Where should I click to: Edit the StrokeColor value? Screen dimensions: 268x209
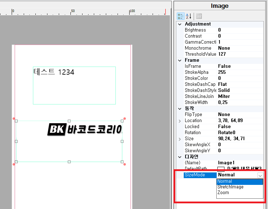pos(240,78)
